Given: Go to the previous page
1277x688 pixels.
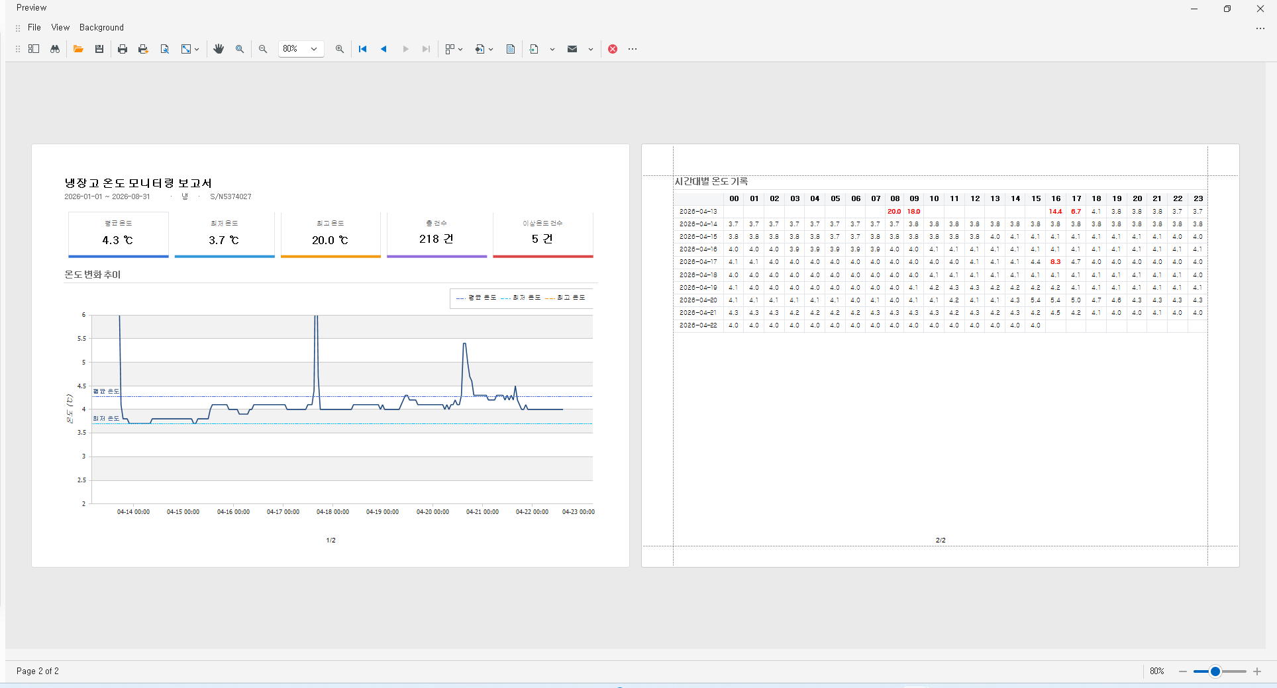Looking at the screenshot, I should point(383,49).
